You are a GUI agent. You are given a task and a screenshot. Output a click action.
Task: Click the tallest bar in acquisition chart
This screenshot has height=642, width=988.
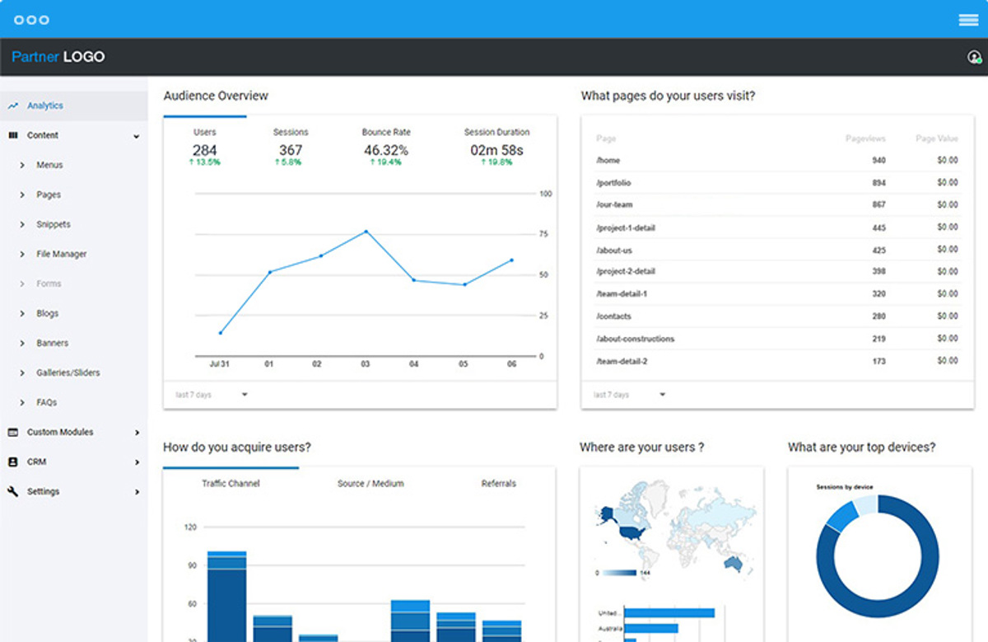click(226, 596)
